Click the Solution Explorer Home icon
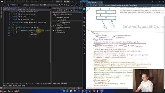This screenshot has height=93, width=165. pyautogui.click(x=57, y=10)
